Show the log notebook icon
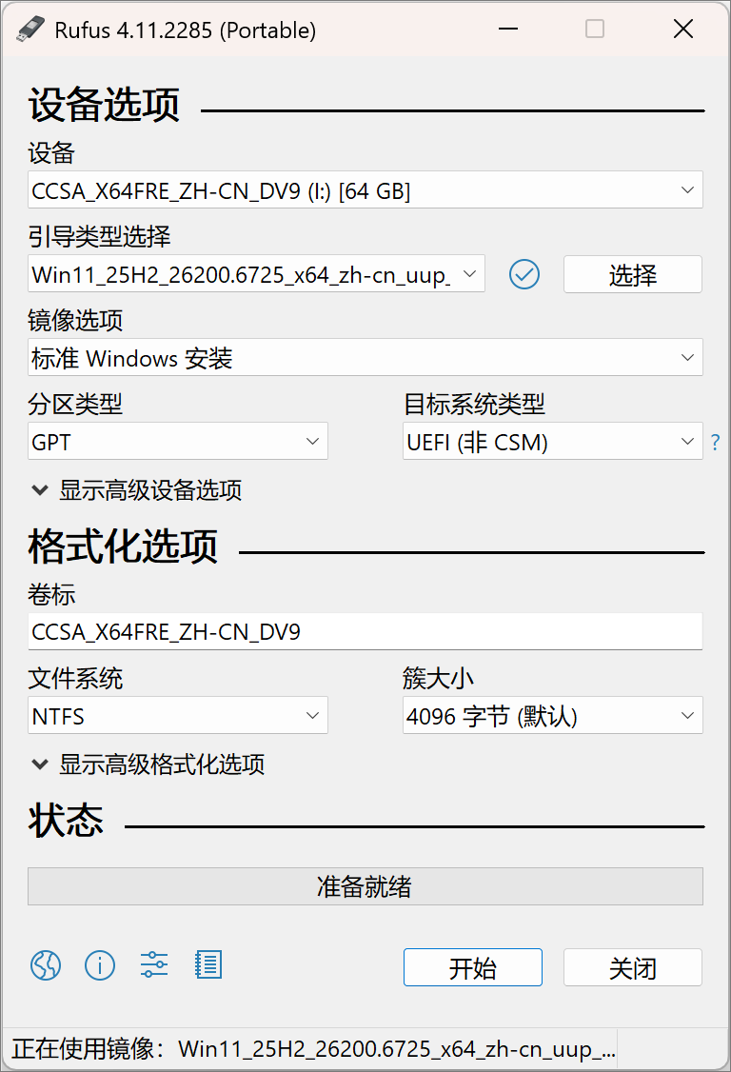731x1072 pixels. point(207,965)
